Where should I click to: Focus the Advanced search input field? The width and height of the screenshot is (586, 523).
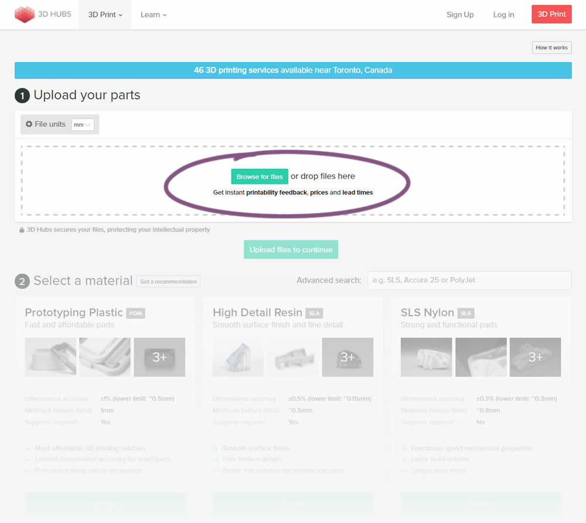coord(469,280)
